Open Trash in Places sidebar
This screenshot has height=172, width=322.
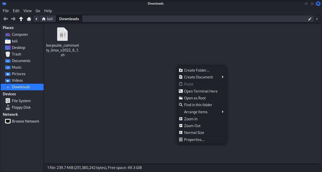point(16,54)
